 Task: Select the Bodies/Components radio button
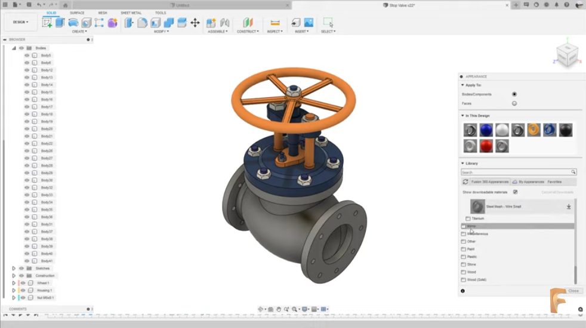click(x=514, y=94)
